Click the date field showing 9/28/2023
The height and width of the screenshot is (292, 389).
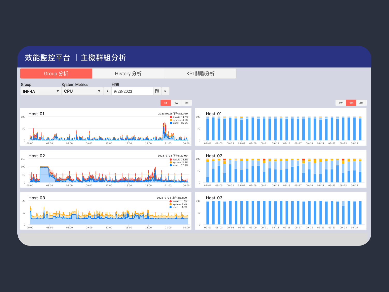coord(132,91)
